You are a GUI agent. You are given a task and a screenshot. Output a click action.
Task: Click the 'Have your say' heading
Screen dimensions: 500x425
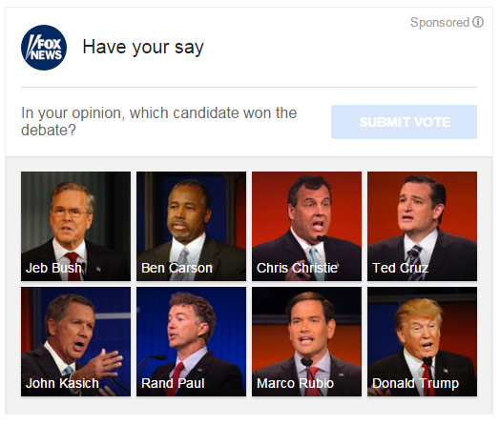[143, 48]
